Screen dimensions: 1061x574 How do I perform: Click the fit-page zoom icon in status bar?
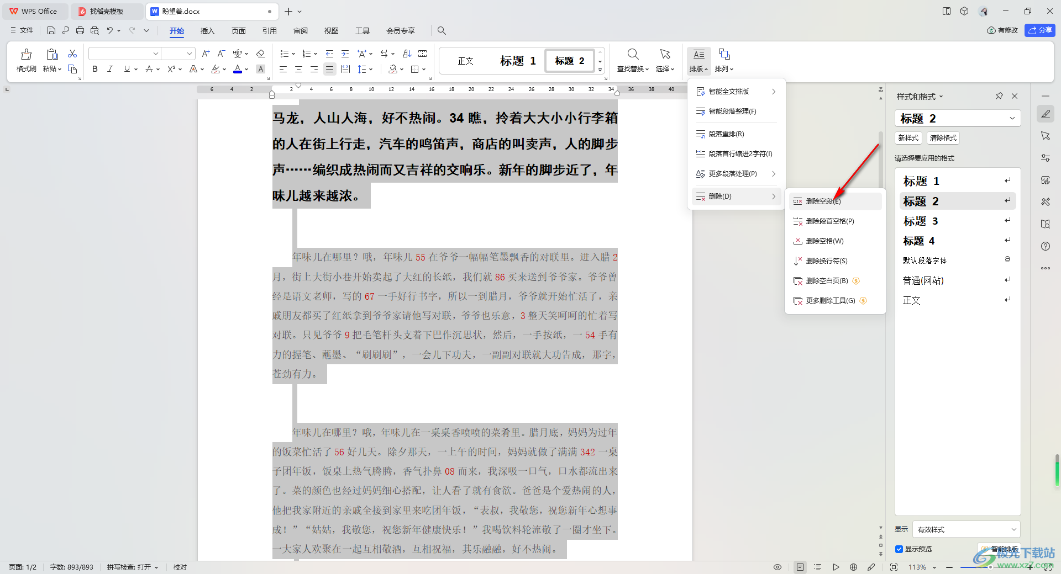coord(894,567)
